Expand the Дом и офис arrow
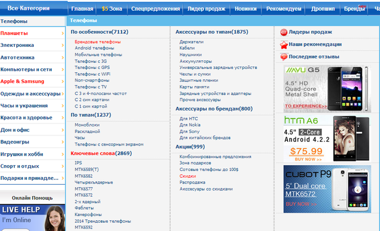Screen dimensions: 380x231 (x=62, y=130)
